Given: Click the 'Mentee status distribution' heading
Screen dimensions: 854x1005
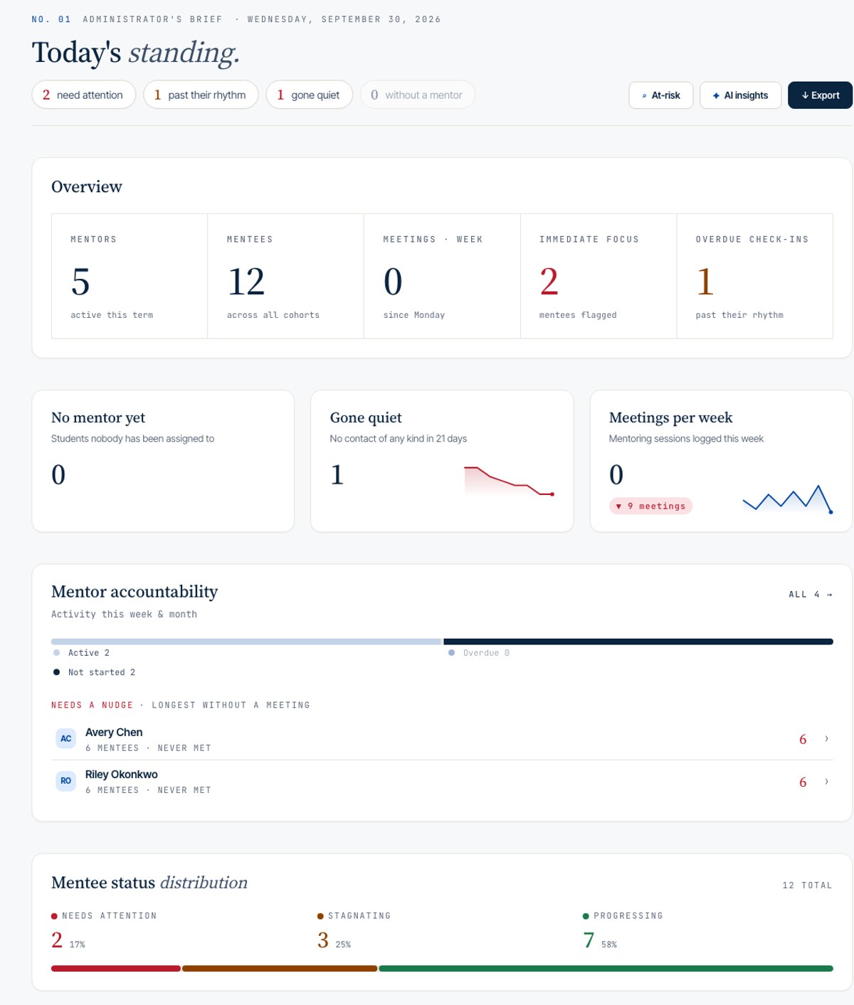Looking at the screenshot, I should coord(149,883).
